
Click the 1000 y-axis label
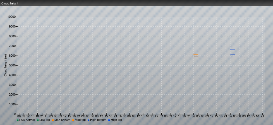click(12, 104)
